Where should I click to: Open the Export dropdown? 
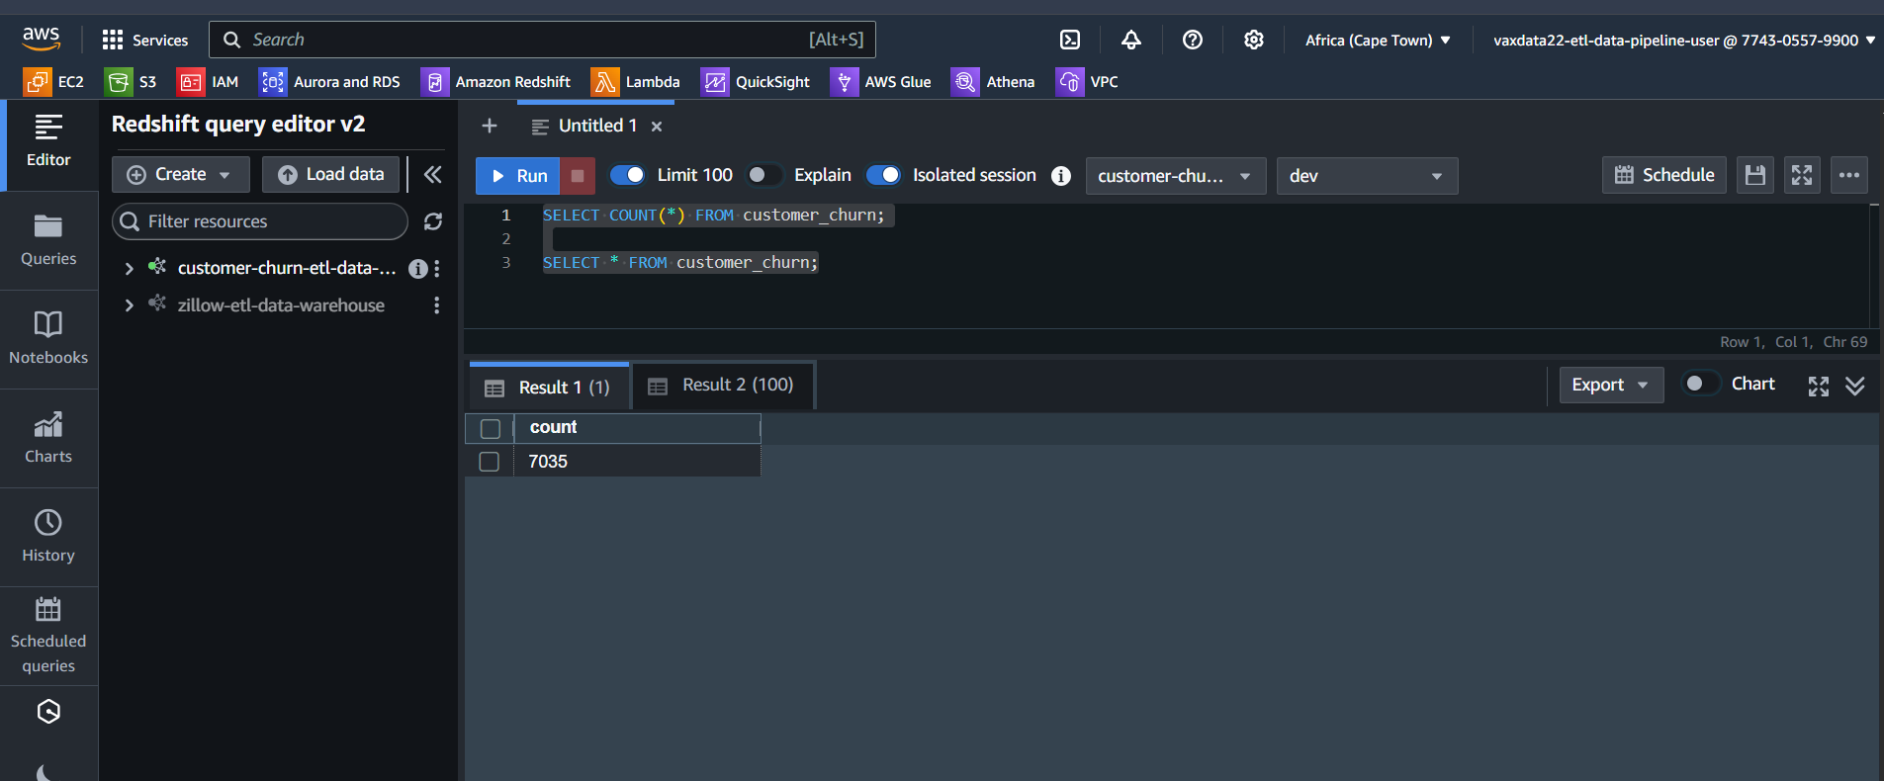(1611, 385)
